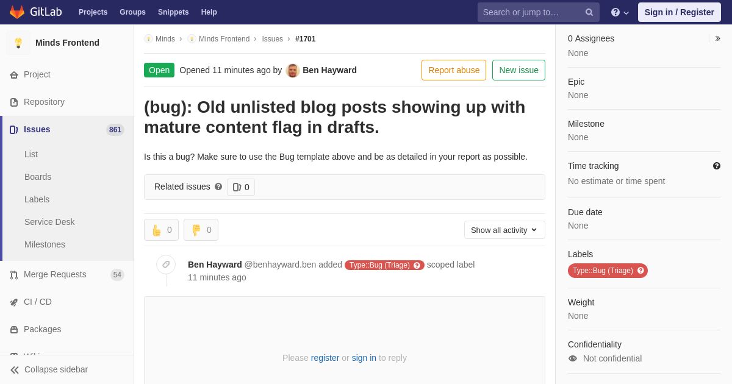Click the Time tracking help icon
The height and width of the screenshot is (384, 732).
click(717, 166)
